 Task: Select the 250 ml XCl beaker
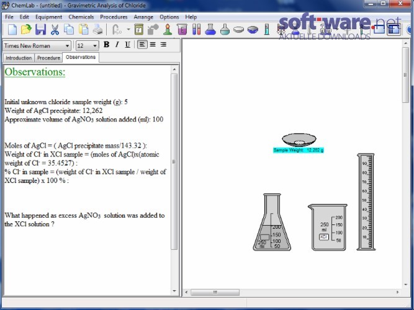[x=328, y=227]
